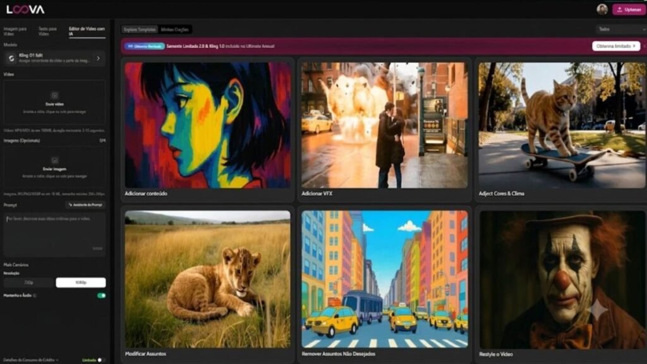Click the Loova logo

pos(25,9)
